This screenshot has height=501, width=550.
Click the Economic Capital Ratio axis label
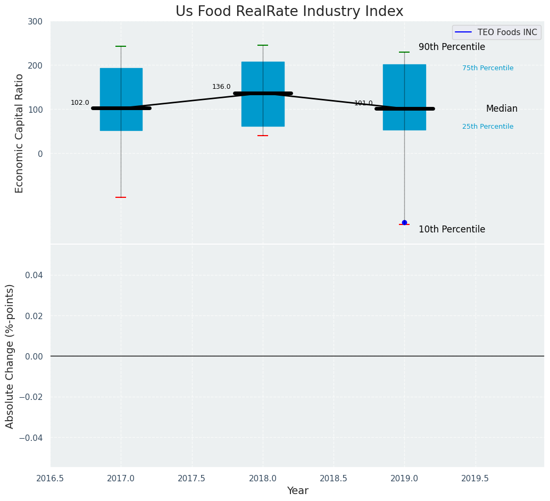click(20, 133)
